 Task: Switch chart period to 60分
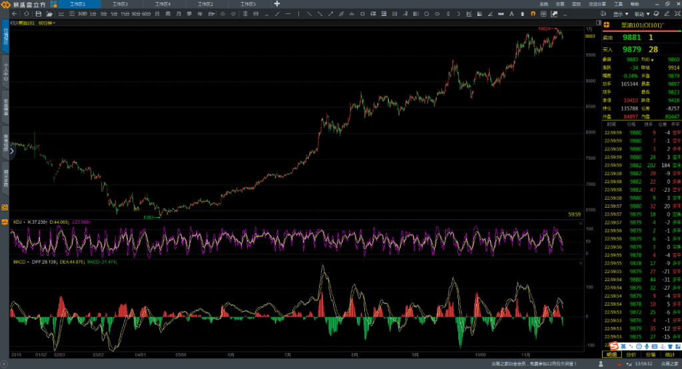146,14
